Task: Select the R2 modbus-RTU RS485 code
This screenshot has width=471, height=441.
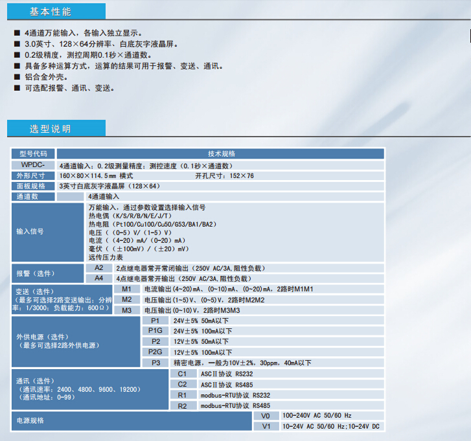Action: pos(182,405)
